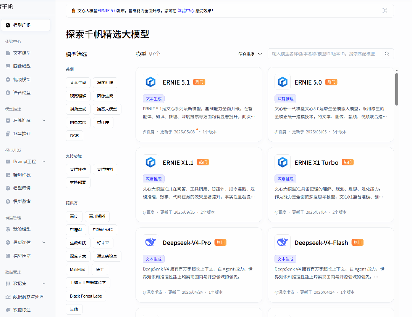Toggle the 智谱AI provider filter
The height and width of the screenshot is (317, 412).
click(x=76, y=230)
